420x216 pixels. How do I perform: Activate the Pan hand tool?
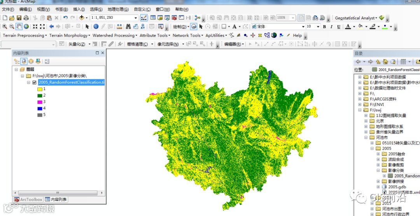(19, 26)
